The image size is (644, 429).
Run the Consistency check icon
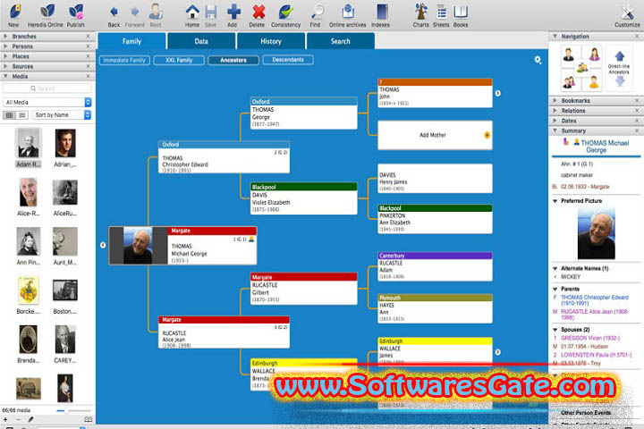[x=285, y=12]
